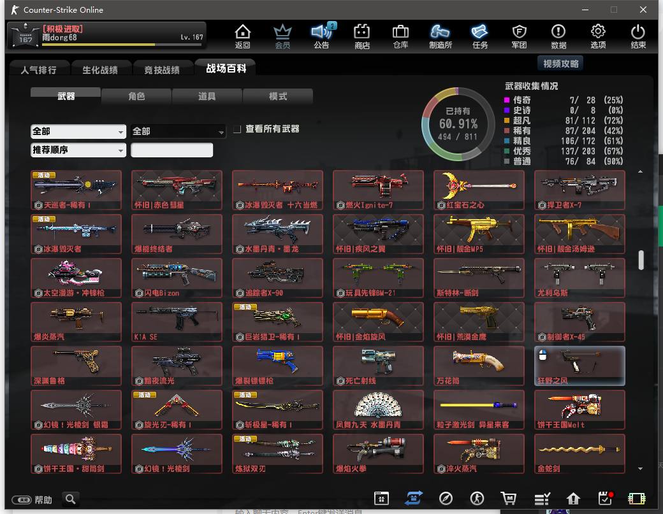Open the 推荐顺序 sort dropdown
The width and height of the screenshot is (663, 514).
pos(78,150)
